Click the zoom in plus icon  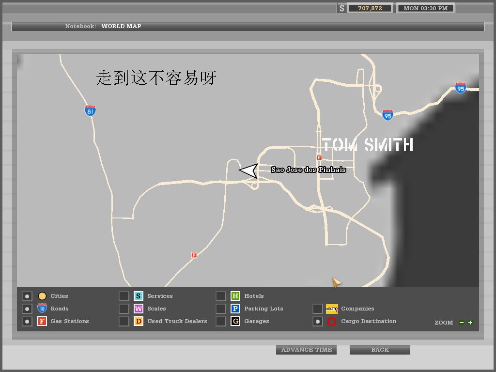pos(470,323)
